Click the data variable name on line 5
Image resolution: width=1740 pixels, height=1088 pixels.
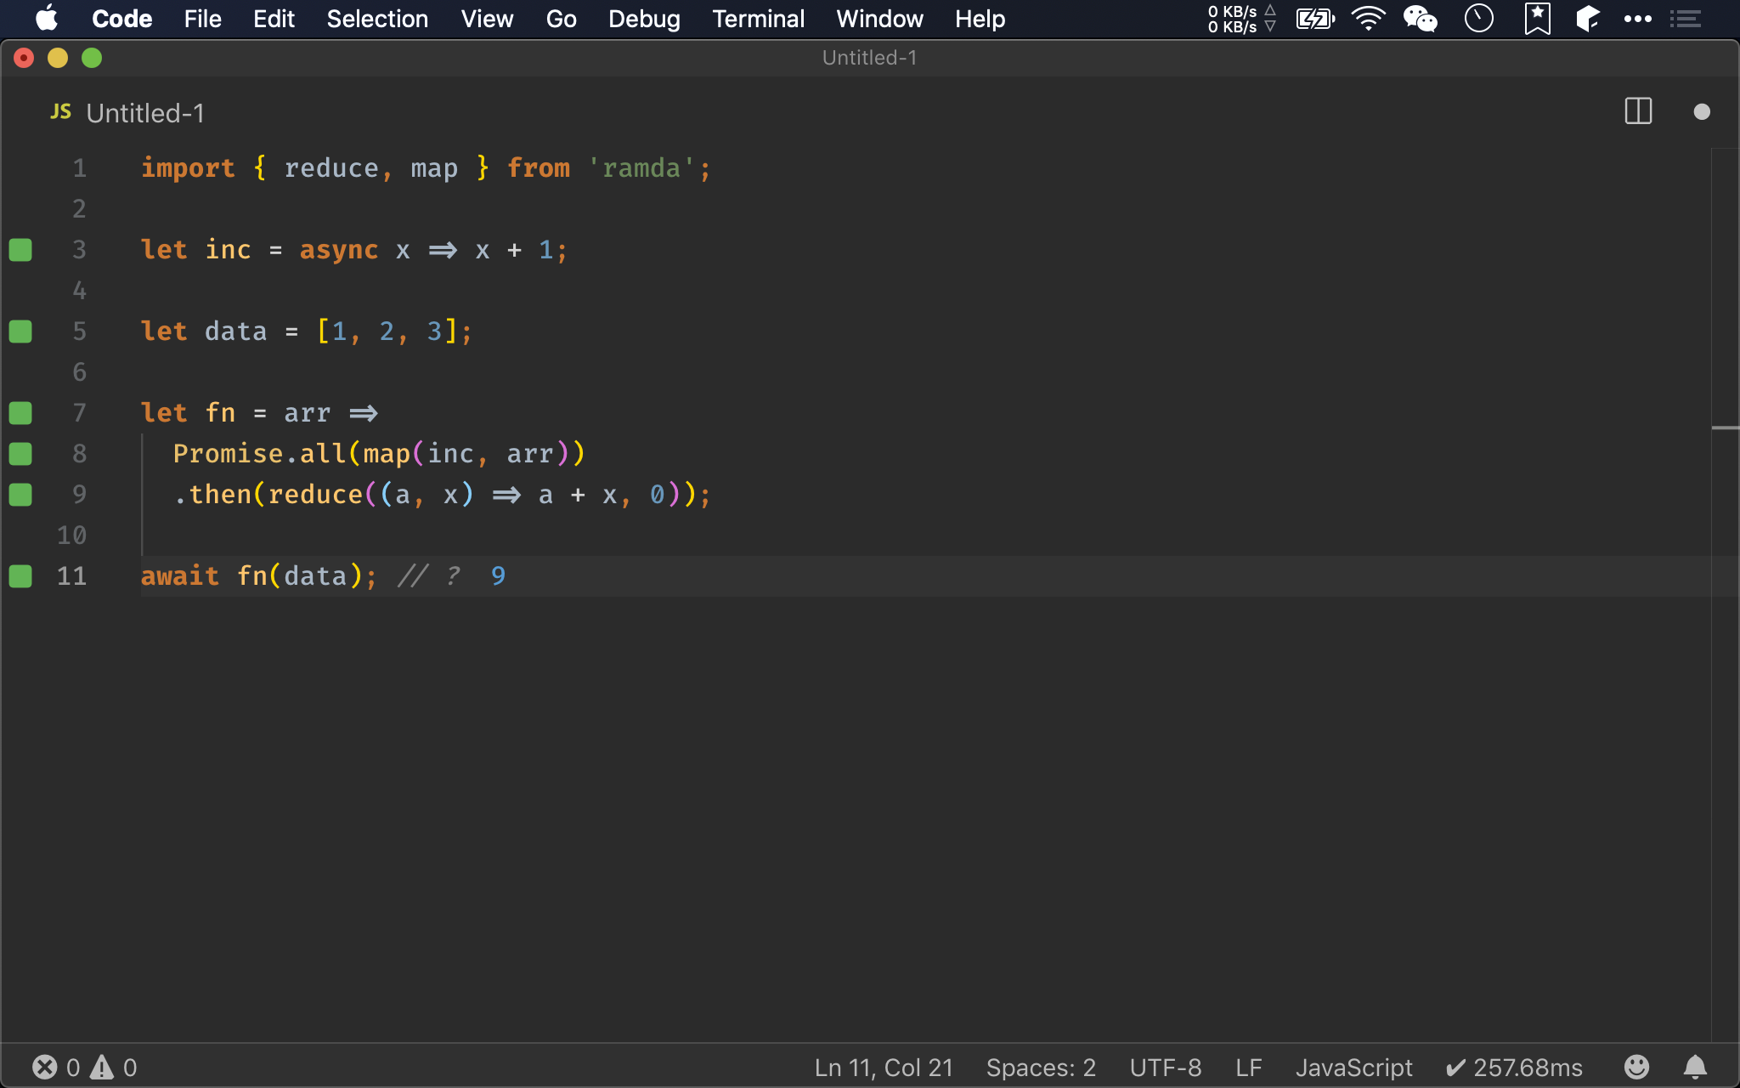pos(235,331)
